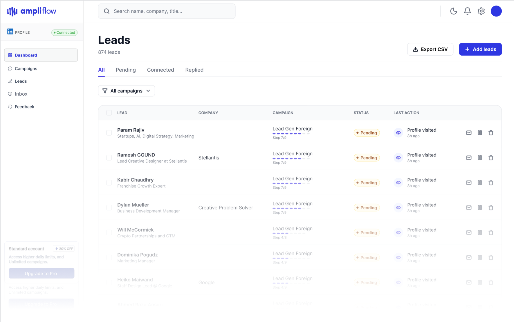Delete Dominika Pogudz lead
514x322 pixels.
491,257
